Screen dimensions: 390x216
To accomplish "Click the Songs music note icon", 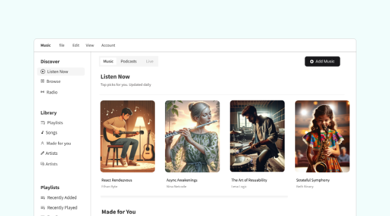I will tap(42, 133).
